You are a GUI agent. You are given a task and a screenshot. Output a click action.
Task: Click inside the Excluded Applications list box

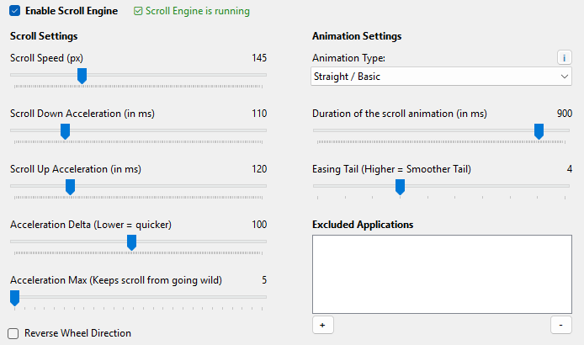[x=442, y=273]
